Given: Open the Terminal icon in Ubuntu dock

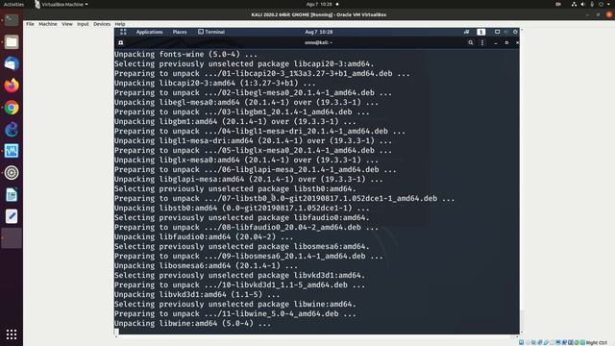Looking at the screenshot, I should point(12,19).
